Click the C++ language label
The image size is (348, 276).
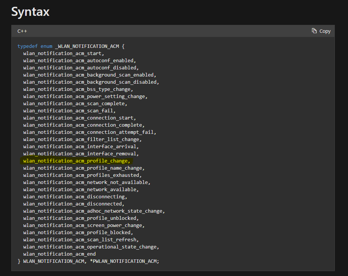pos(22,31)
